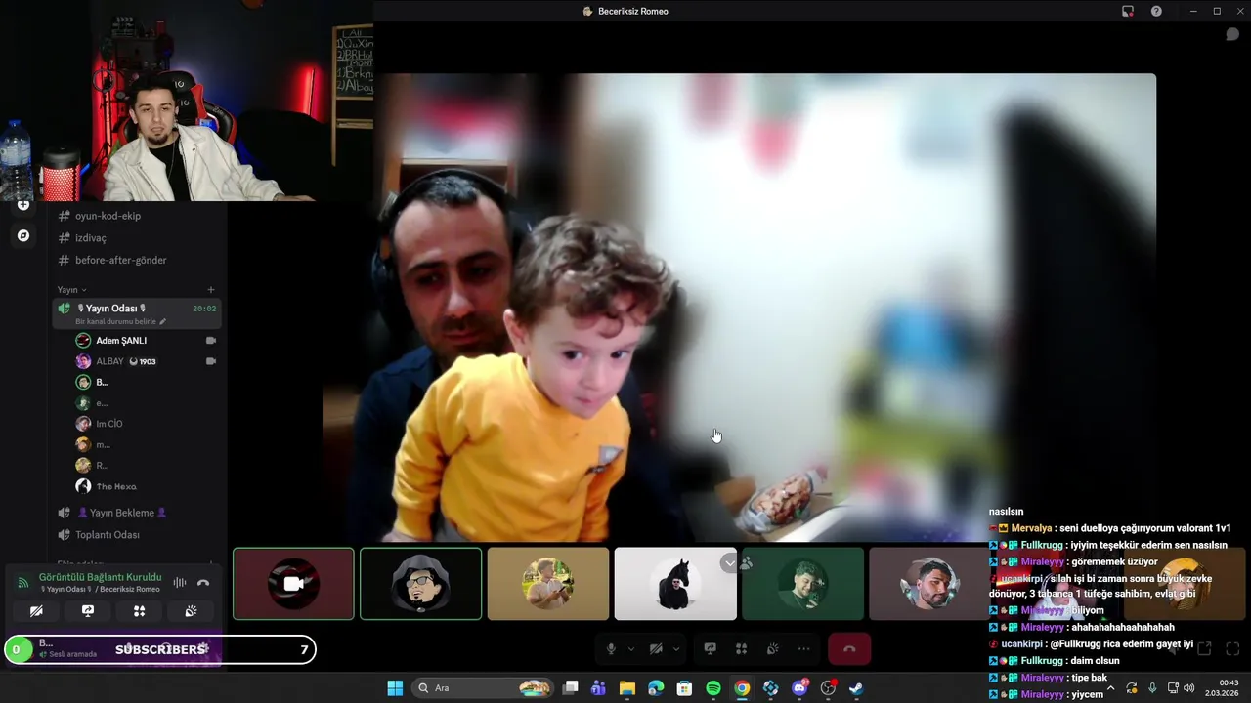Open activities in call control bar
The height and width of the screenshot is (703, 1251).
pyautogui.click(x=741, y=649)
